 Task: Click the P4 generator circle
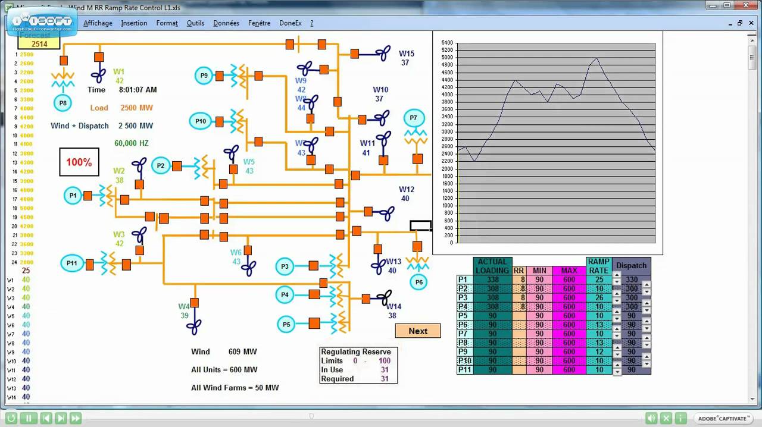(x=285, y=294)
